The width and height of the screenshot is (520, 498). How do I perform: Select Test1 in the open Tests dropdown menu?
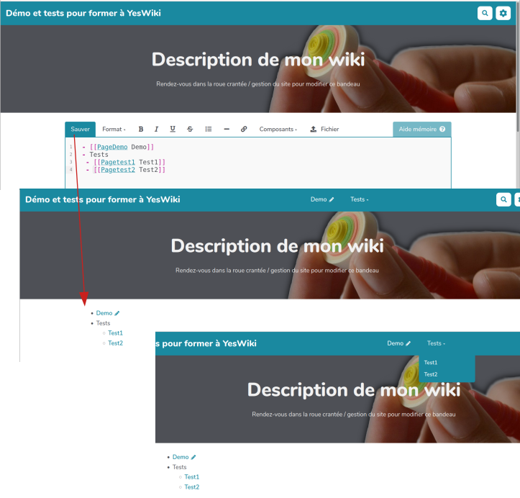(431, 363)
